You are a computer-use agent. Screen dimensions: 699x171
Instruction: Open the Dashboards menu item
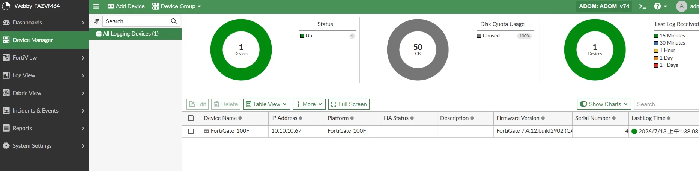44,22
